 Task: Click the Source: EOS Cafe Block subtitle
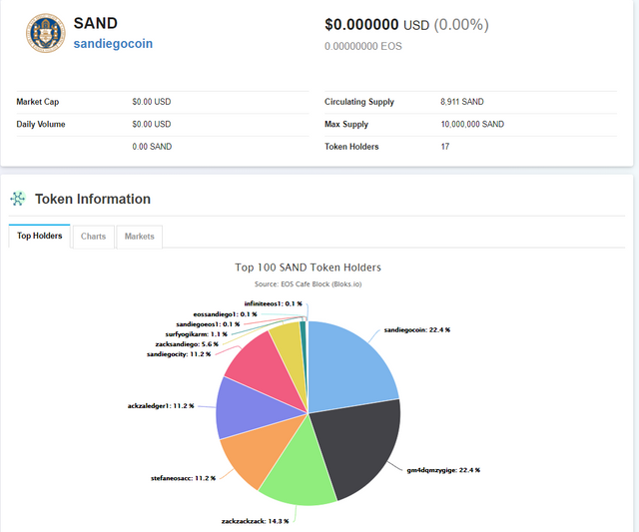pos(309,283)
